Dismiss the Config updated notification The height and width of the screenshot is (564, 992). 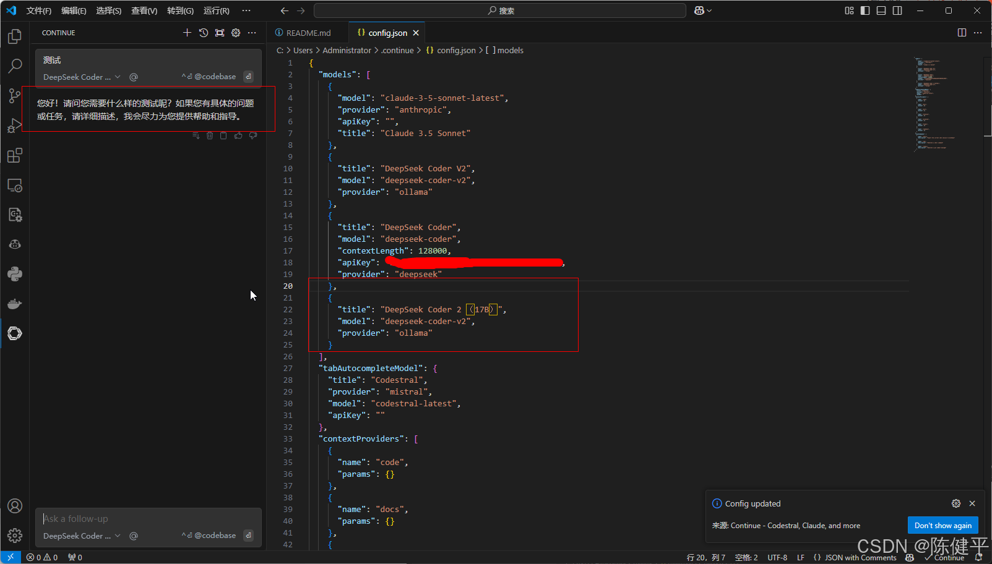coord(972,503)
